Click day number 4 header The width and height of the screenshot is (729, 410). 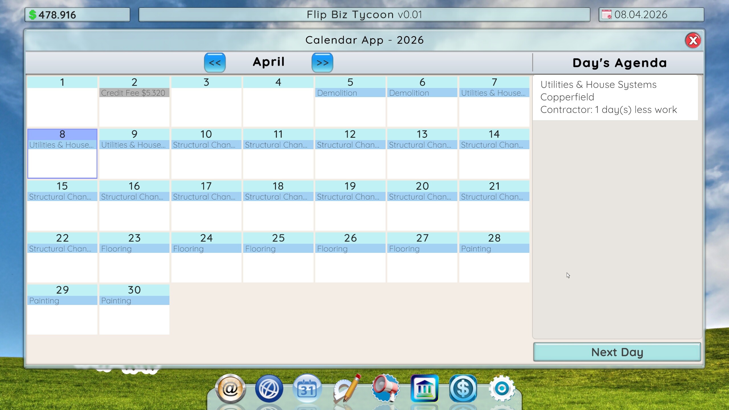tap(278, 82)
